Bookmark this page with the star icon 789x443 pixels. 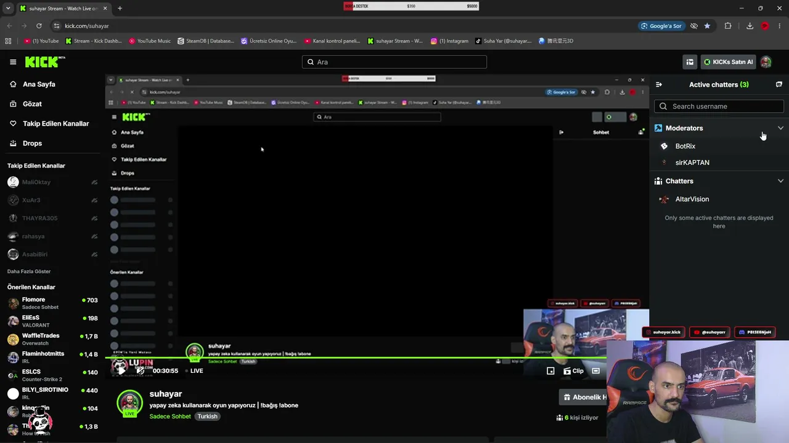coord(707,26)
